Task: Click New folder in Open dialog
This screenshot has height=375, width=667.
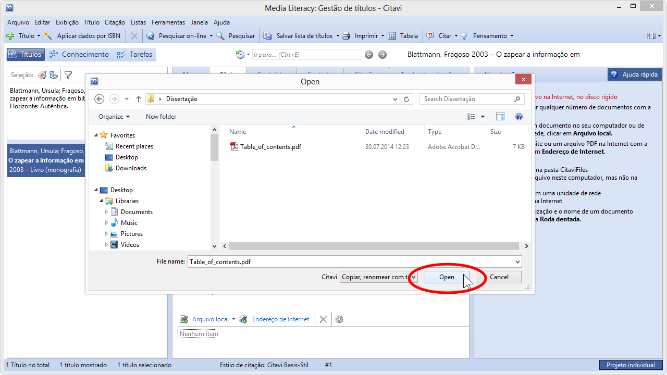Action: 161,117
